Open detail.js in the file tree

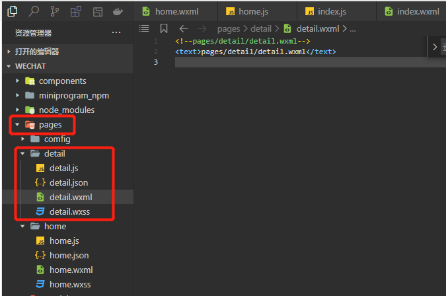63,168
